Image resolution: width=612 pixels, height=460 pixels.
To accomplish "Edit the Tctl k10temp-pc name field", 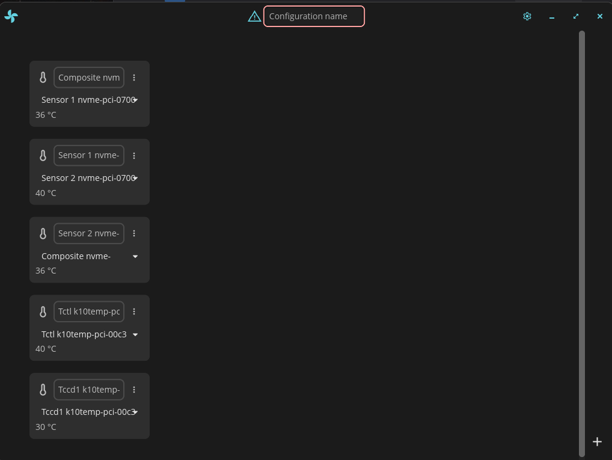I will [89, 311].
